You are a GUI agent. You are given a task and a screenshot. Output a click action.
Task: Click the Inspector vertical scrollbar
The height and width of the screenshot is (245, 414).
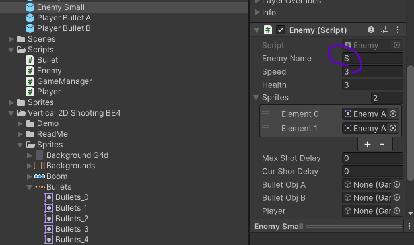[411, 123]
